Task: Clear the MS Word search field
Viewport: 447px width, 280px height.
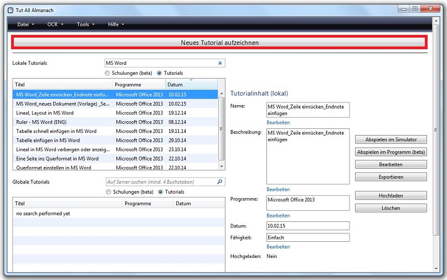Action: point(220,63)
